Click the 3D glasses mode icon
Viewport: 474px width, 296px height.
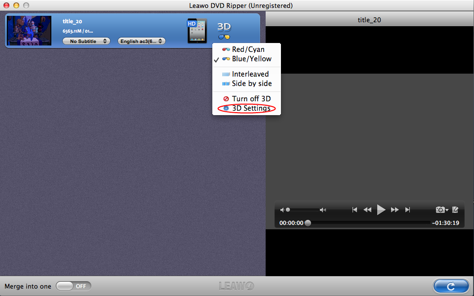tap(224, 37)
